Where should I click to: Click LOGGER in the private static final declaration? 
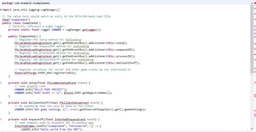coord(56,30)
